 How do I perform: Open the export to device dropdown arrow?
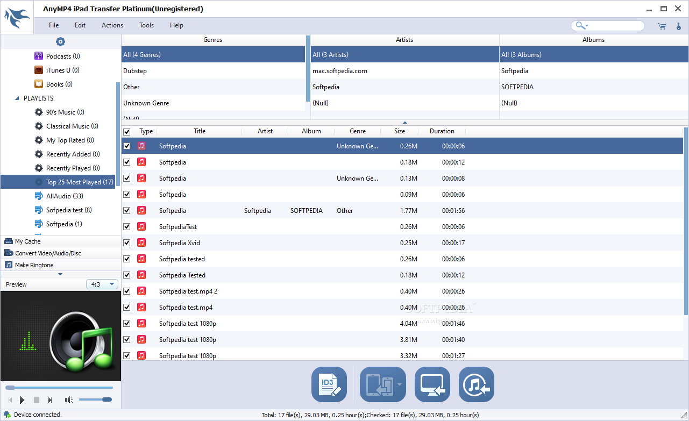click(400, 384)
